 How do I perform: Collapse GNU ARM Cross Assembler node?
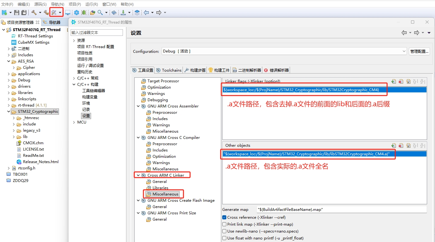tap(138, 106)
